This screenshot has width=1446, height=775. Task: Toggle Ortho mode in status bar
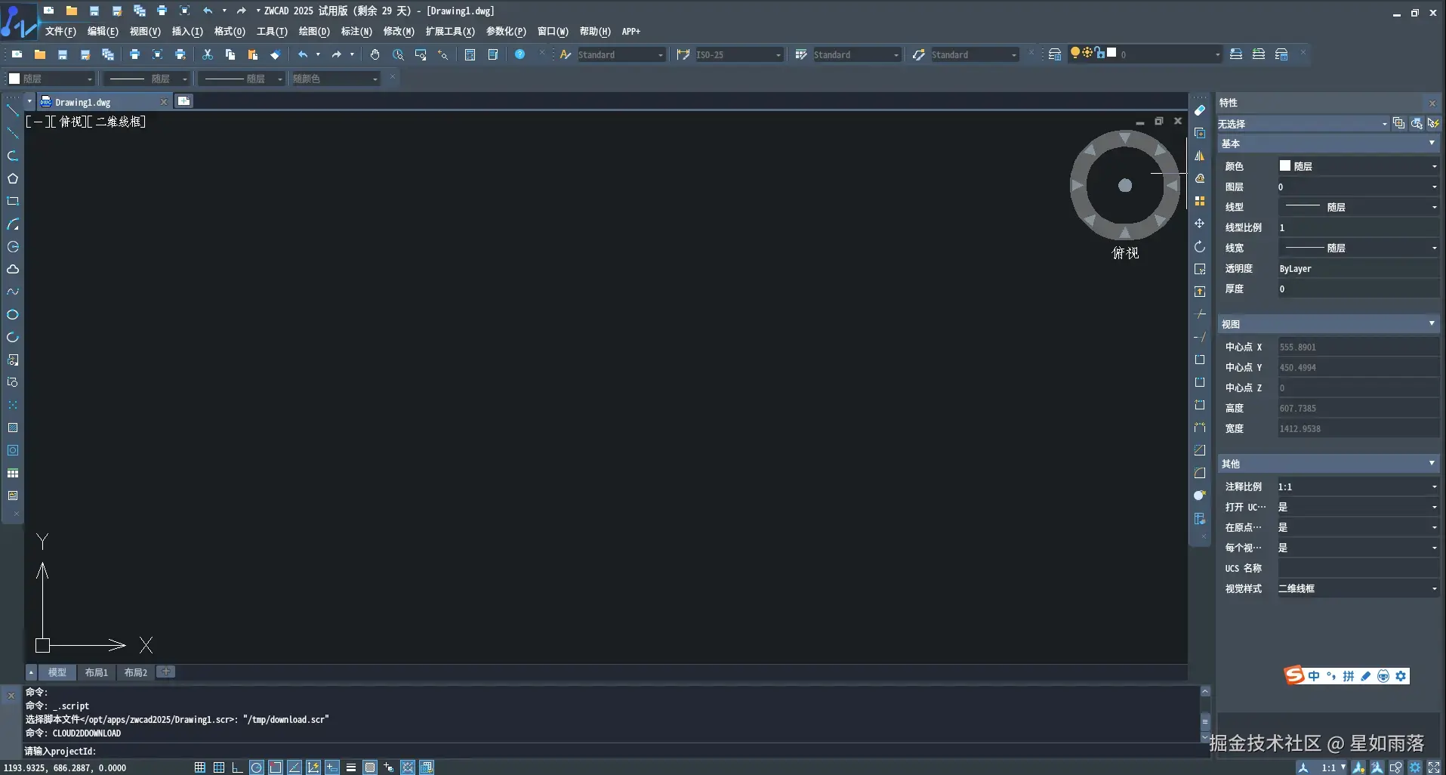(x=238, y=767)
